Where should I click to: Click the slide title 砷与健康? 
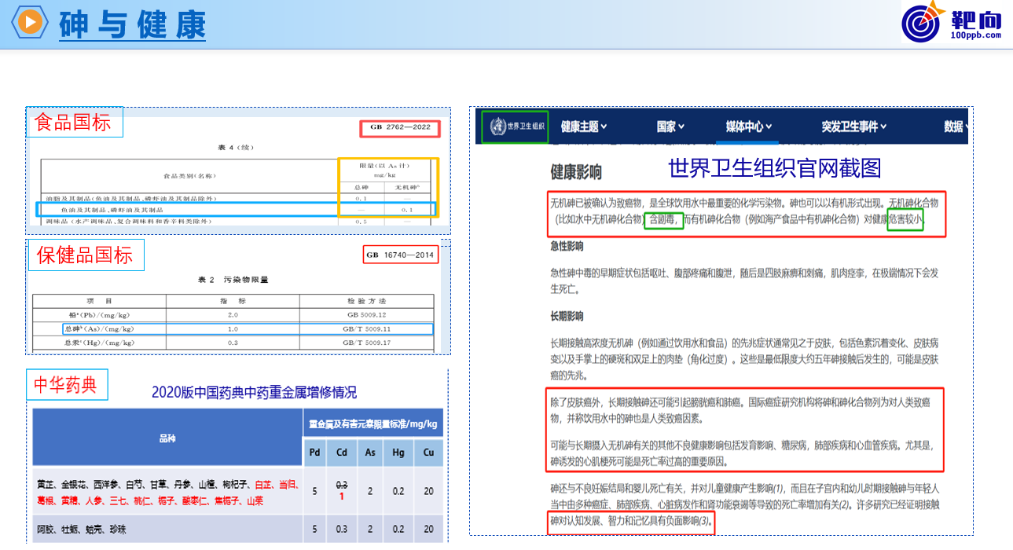coord(132,24)
